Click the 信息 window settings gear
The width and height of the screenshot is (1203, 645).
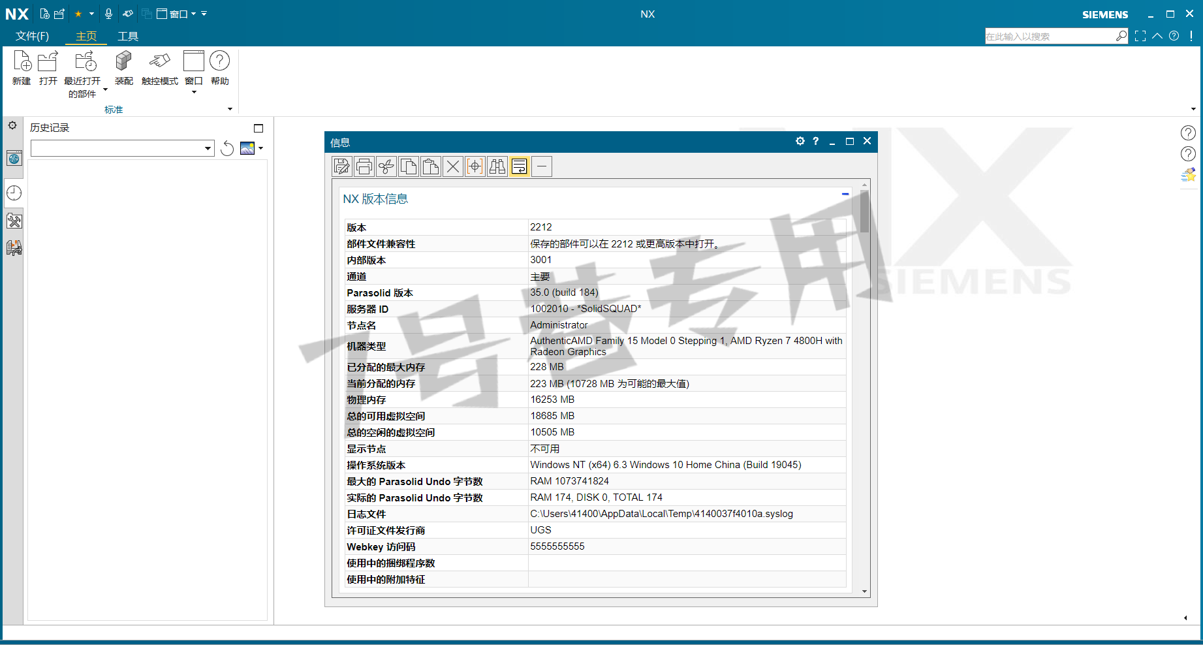pos(800,141)
